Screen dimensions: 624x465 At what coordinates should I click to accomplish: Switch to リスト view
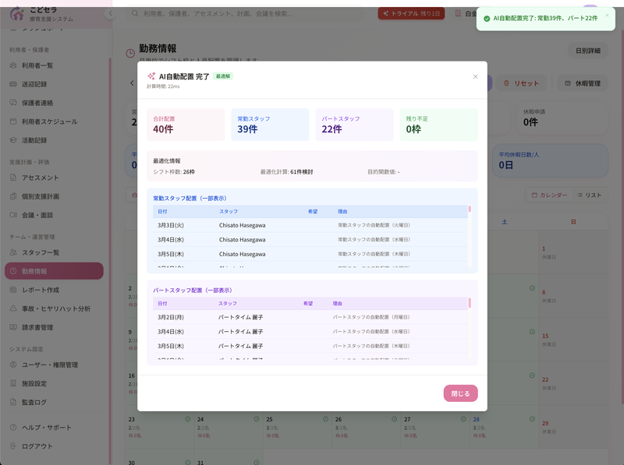589,196
